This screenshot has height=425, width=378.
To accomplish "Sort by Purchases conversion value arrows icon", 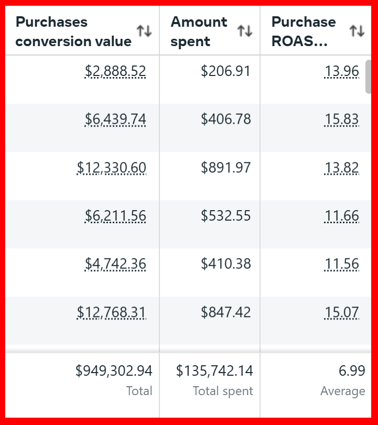I will coord(144,31).
